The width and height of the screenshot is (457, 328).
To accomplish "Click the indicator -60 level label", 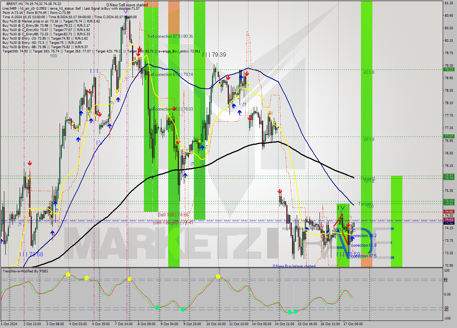I will (x=447, y=310).
